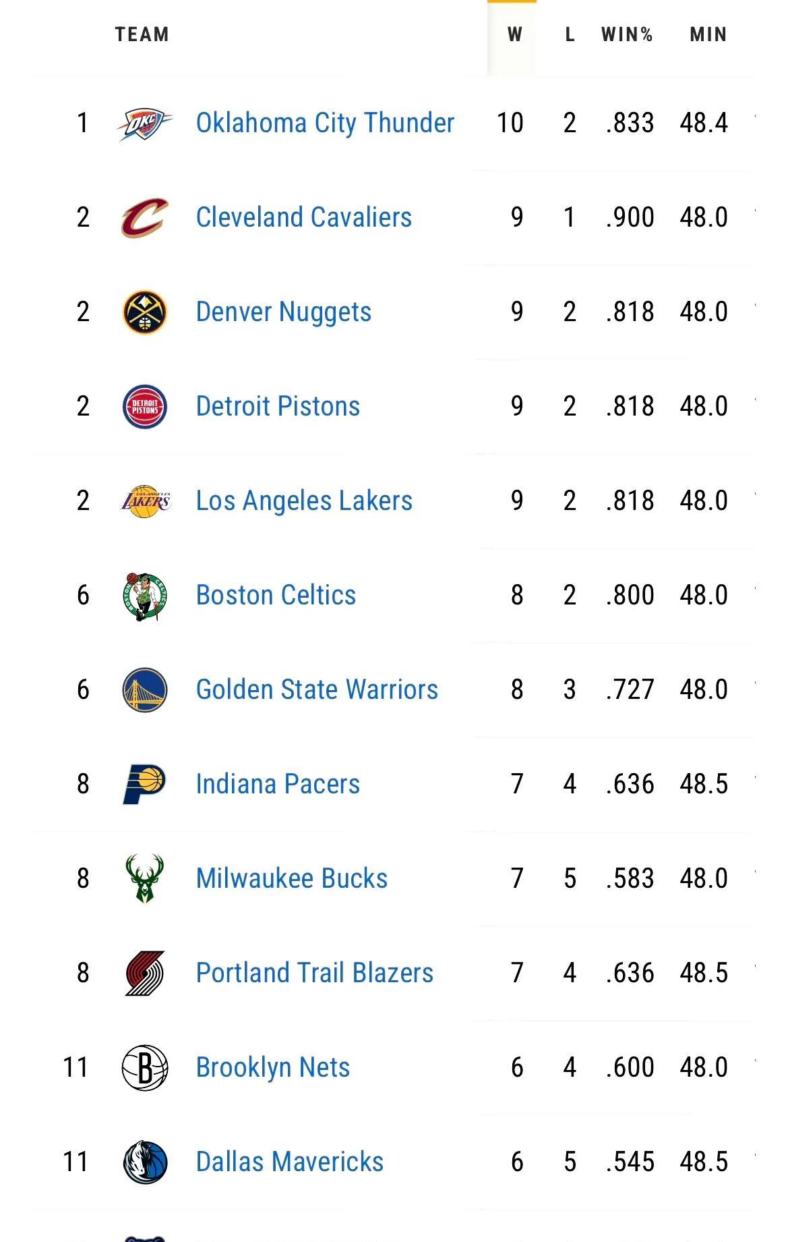
Task: Sort standings by L column header
Action: [x=570, y=34]
